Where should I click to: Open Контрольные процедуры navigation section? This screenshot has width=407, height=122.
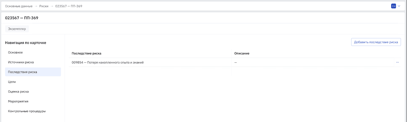pyautogui.click(x=33, y=111)
